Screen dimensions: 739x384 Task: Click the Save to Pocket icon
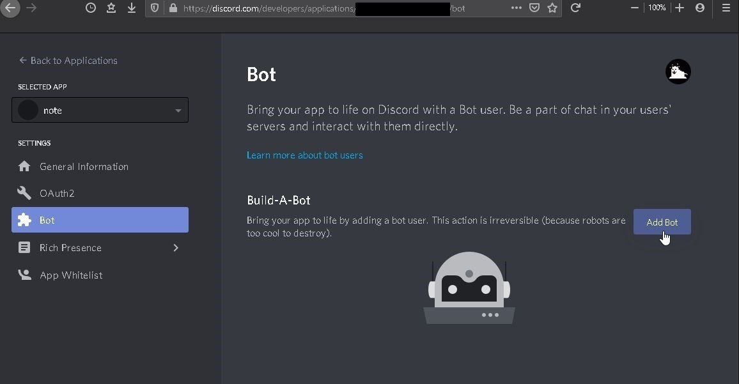pyautogui.click(x=534, y=8)
